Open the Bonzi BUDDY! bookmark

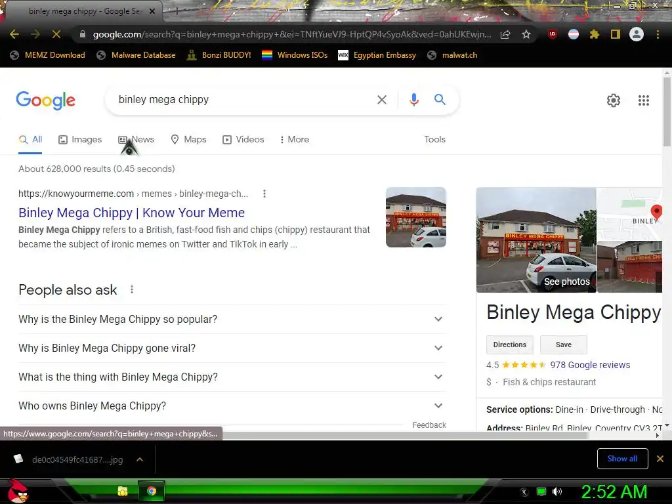[x=219, y=55]
